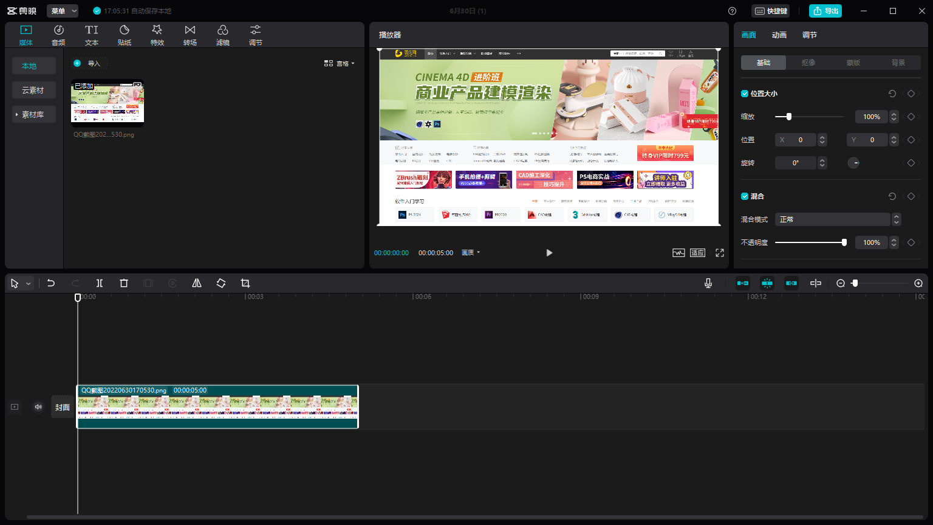Viewport: 933px width, 525px height.
Task: Open the 菜单 menu dropdown
Action: coord(63,11)
